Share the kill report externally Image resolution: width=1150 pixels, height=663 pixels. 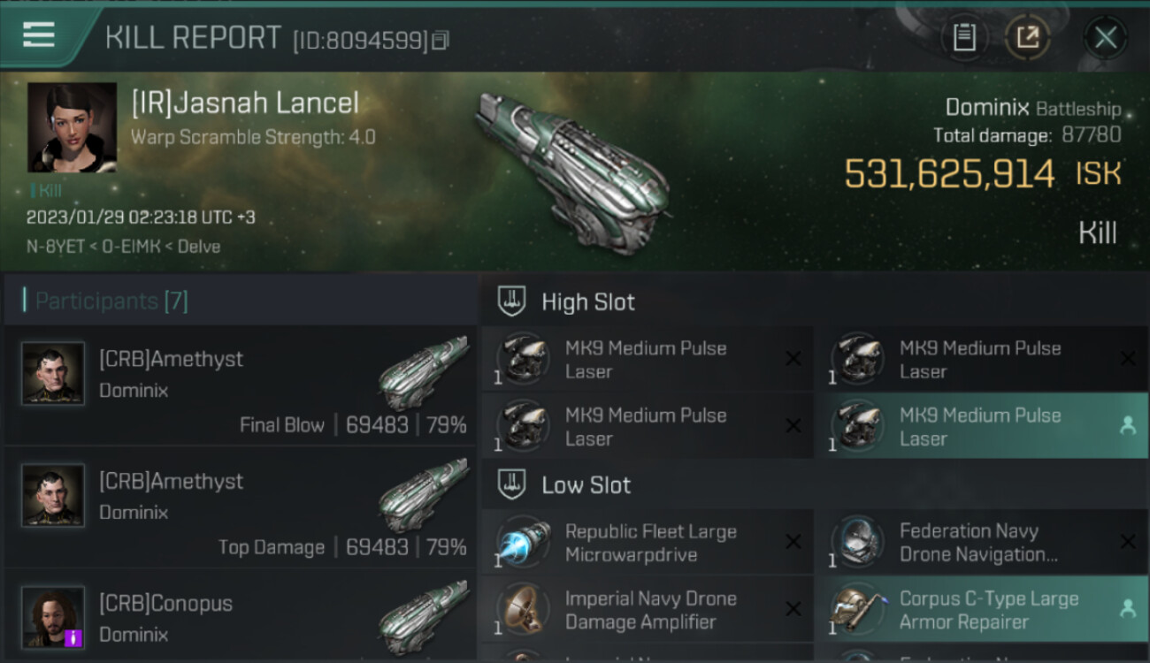point(1027,38)
